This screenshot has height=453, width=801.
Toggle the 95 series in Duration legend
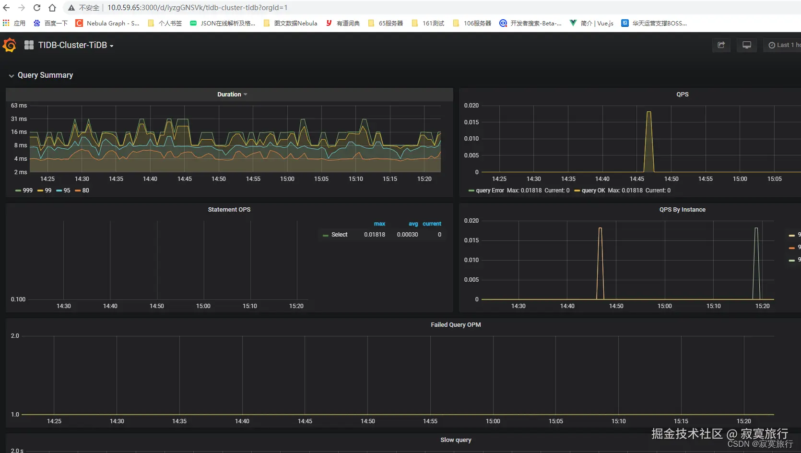point(67,191)
